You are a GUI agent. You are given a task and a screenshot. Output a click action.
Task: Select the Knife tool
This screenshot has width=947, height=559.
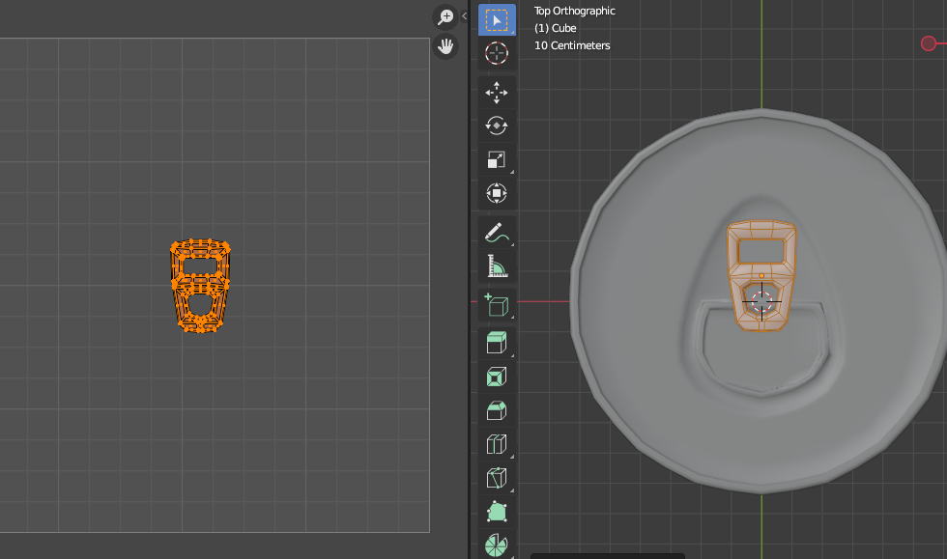click(497, 478)
